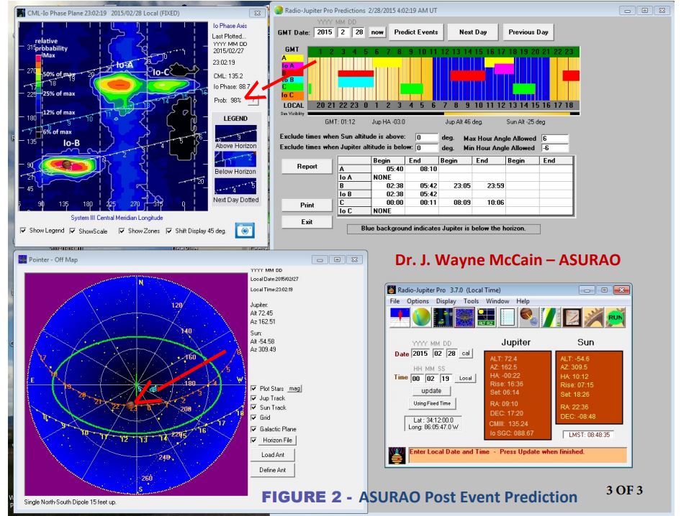Toggle Shift Display 45 deg checkbox
The width and height of the screenshot is (681, 516).
coord(169,231)
